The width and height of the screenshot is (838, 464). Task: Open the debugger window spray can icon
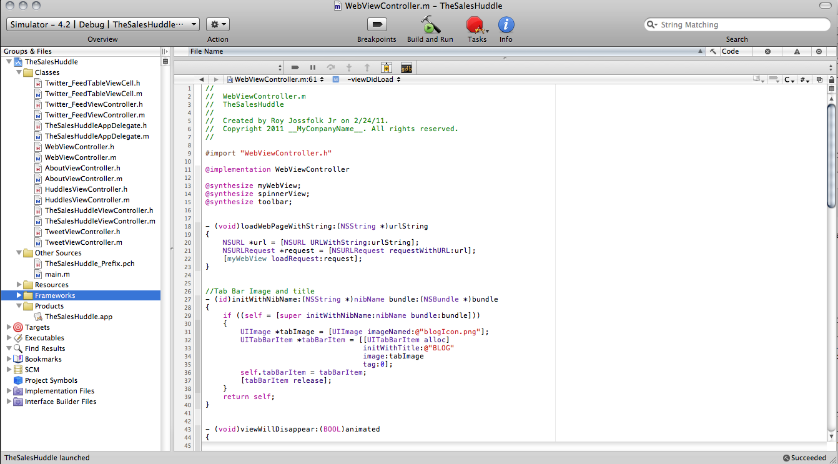386,67
